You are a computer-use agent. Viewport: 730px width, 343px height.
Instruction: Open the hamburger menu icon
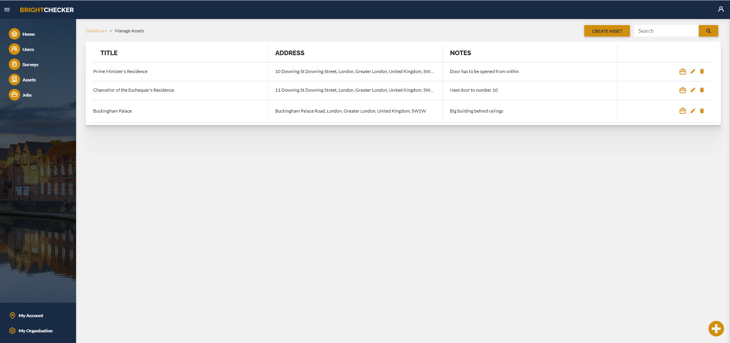7,10
